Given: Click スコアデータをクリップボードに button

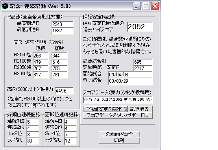Looking at the screenshot, I should [118, 115].
